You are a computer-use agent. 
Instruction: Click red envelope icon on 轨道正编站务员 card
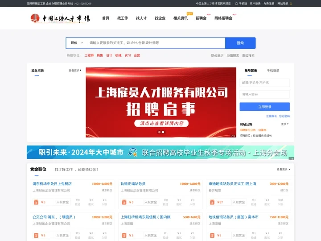click(124, 202)
